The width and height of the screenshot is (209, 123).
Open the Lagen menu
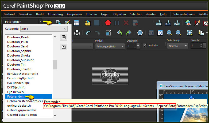pyautogui.click(x=105, y=14)
